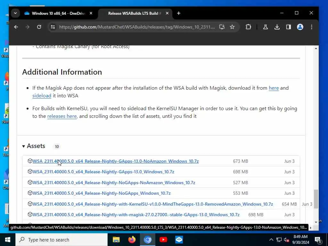Click the page scrollbar down arrow
This screenshot has width=328, height=246.
[316, 222]
